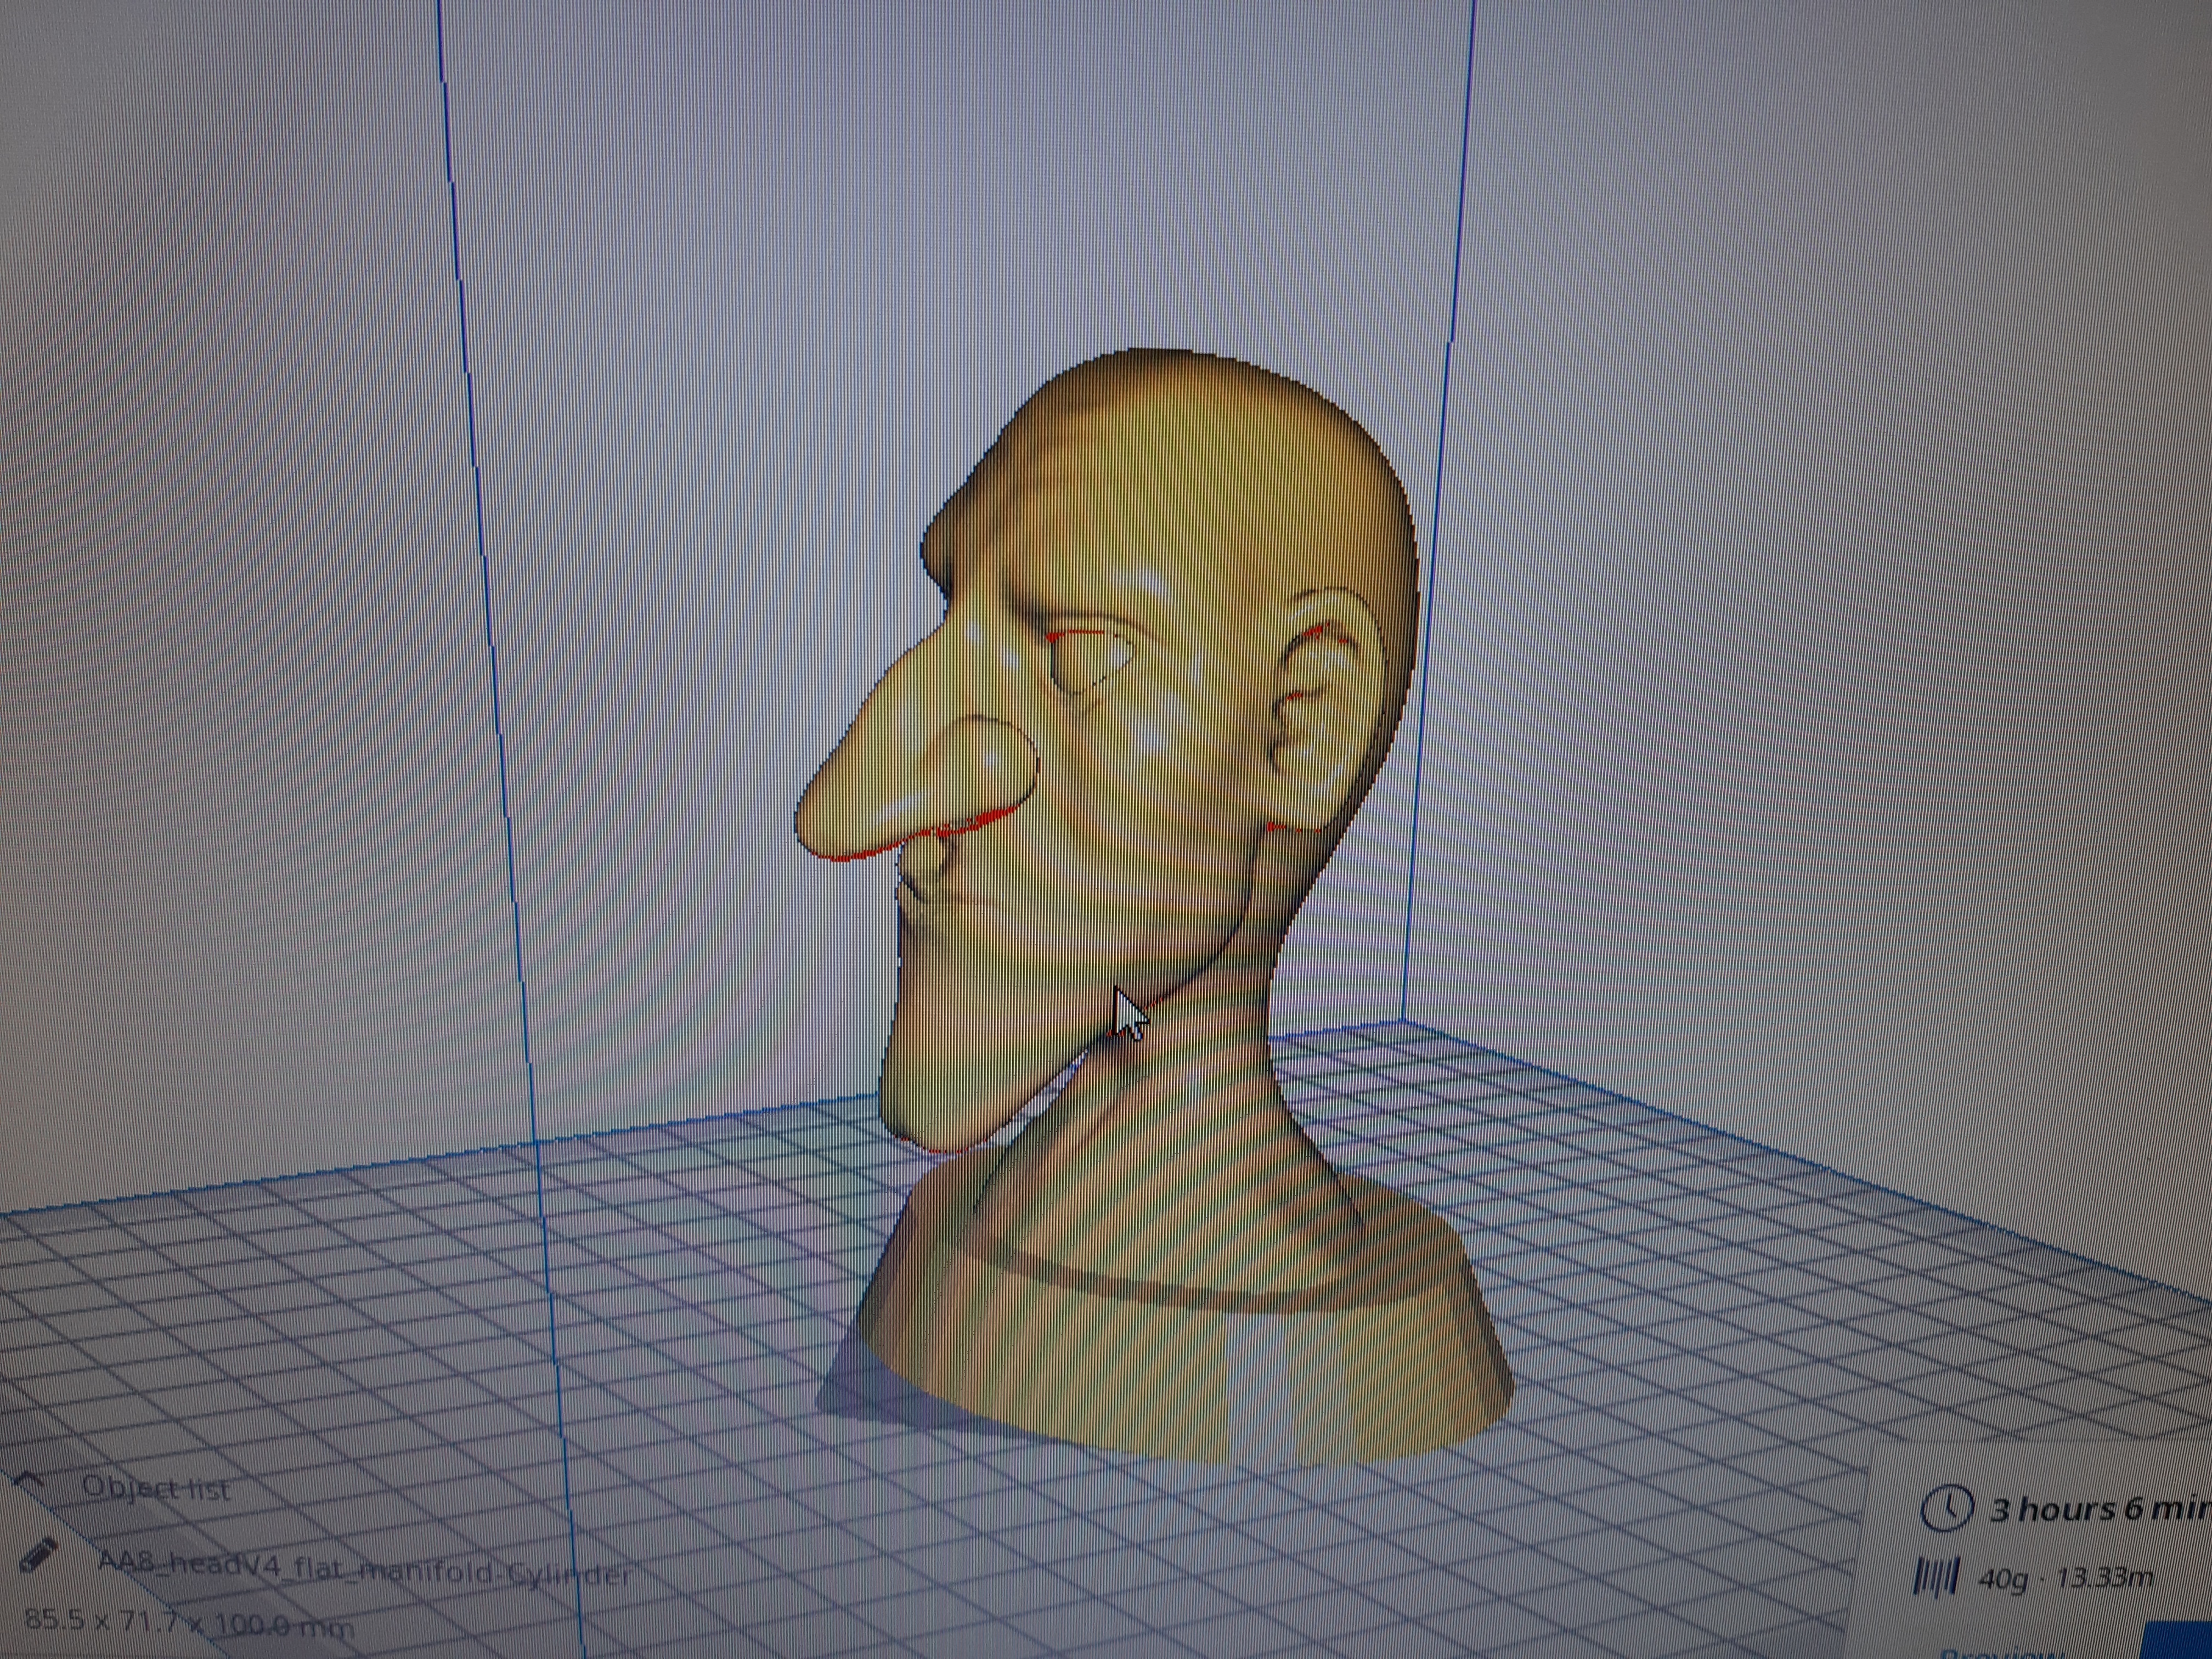
Task: Click the 40g 13.33m material text
Action: pyautogui.click(x=2064, y=1580)
